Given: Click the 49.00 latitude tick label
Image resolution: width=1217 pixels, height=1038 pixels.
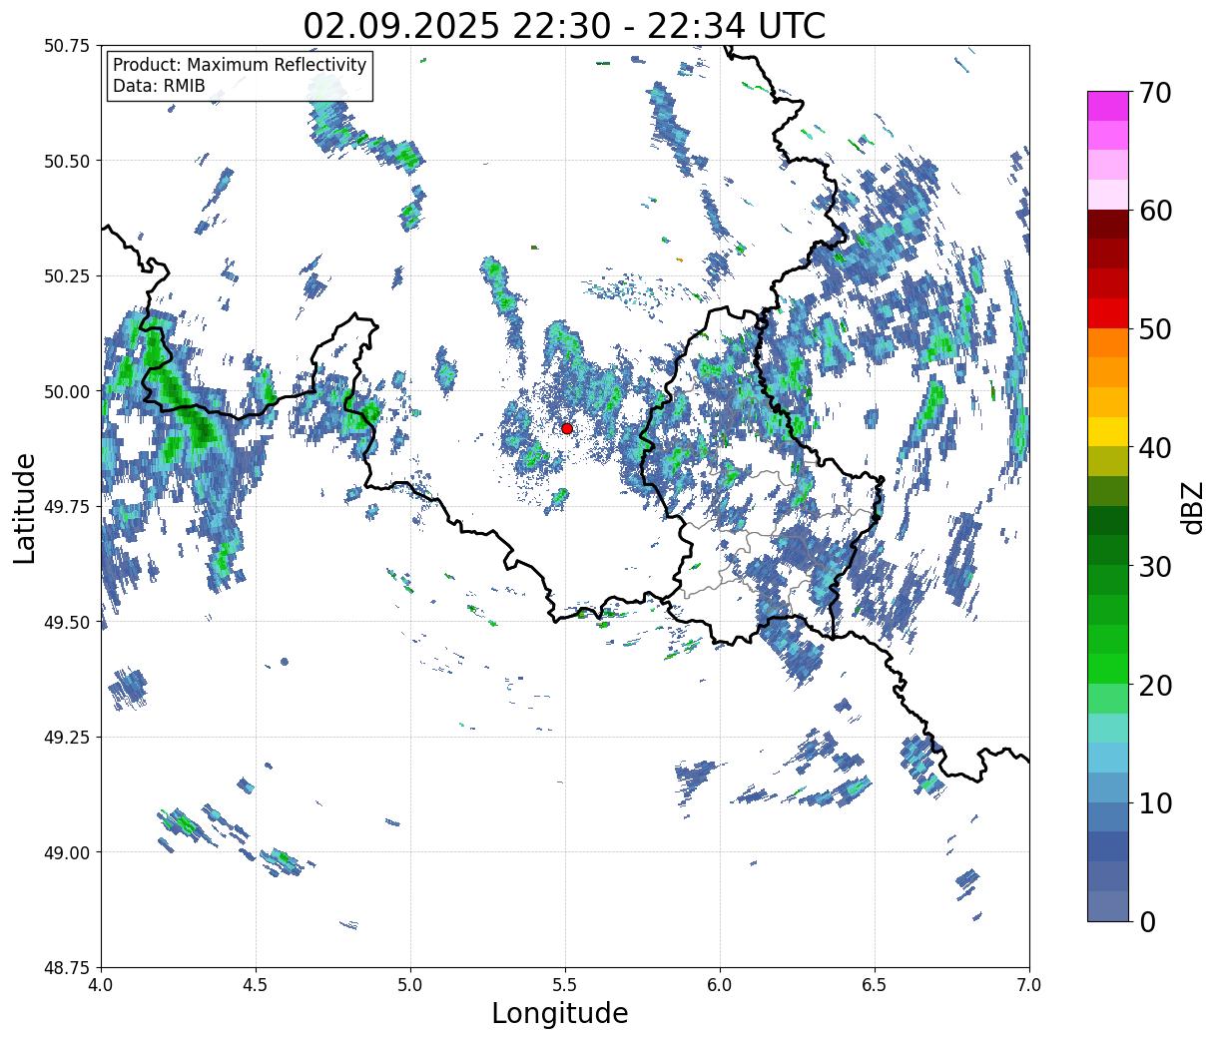Looking at the screenshot, I should click(x=67, y=852).
